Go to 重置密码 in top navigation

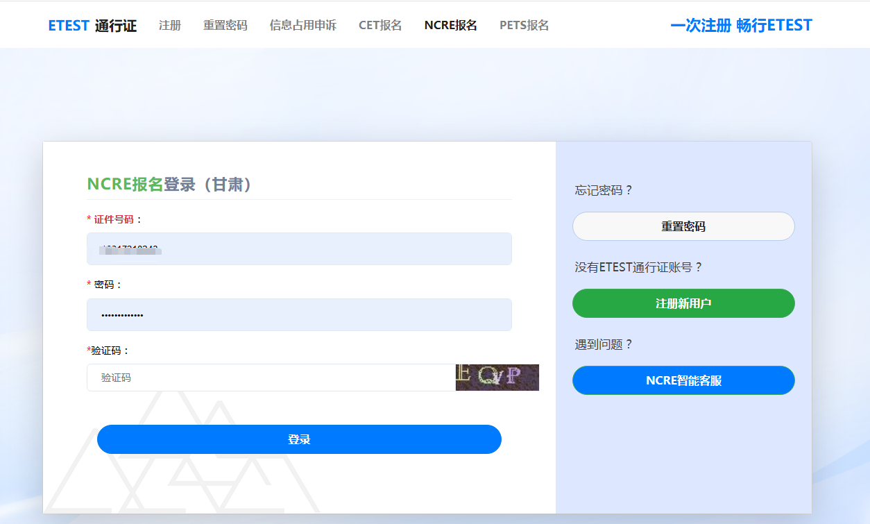(225, 26)
